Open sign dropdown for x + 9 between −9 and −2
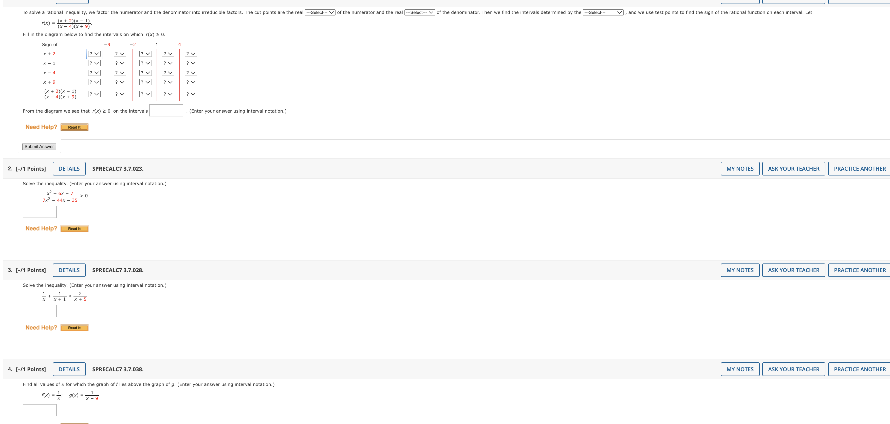 120,82
